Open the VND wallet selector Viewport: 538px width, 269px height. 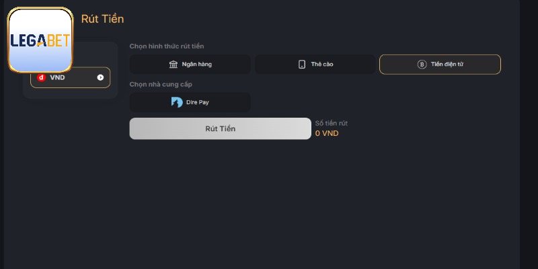point(70,77)
